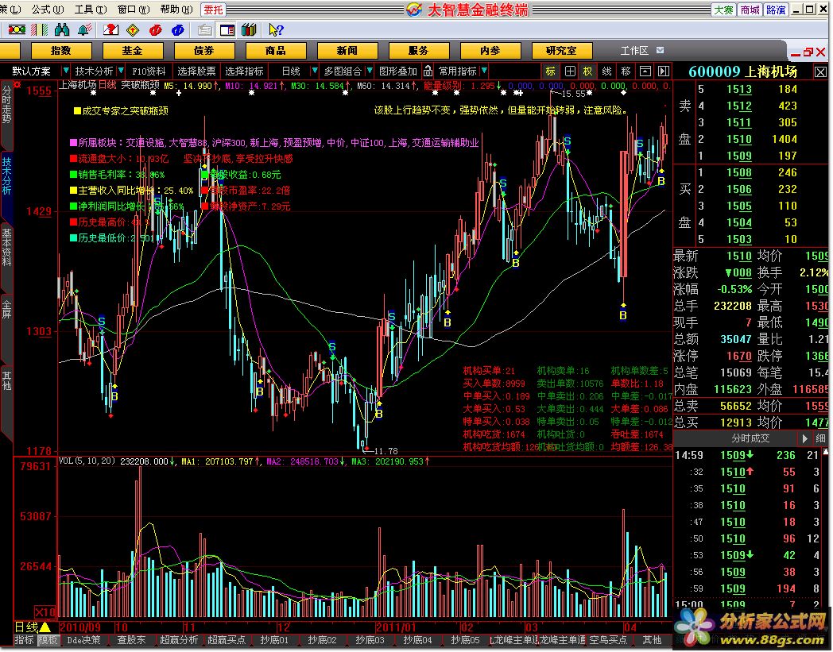The image size is (833, 652).
Task: Open the 帮助(H) menu
Action: (x=176, y=10)
